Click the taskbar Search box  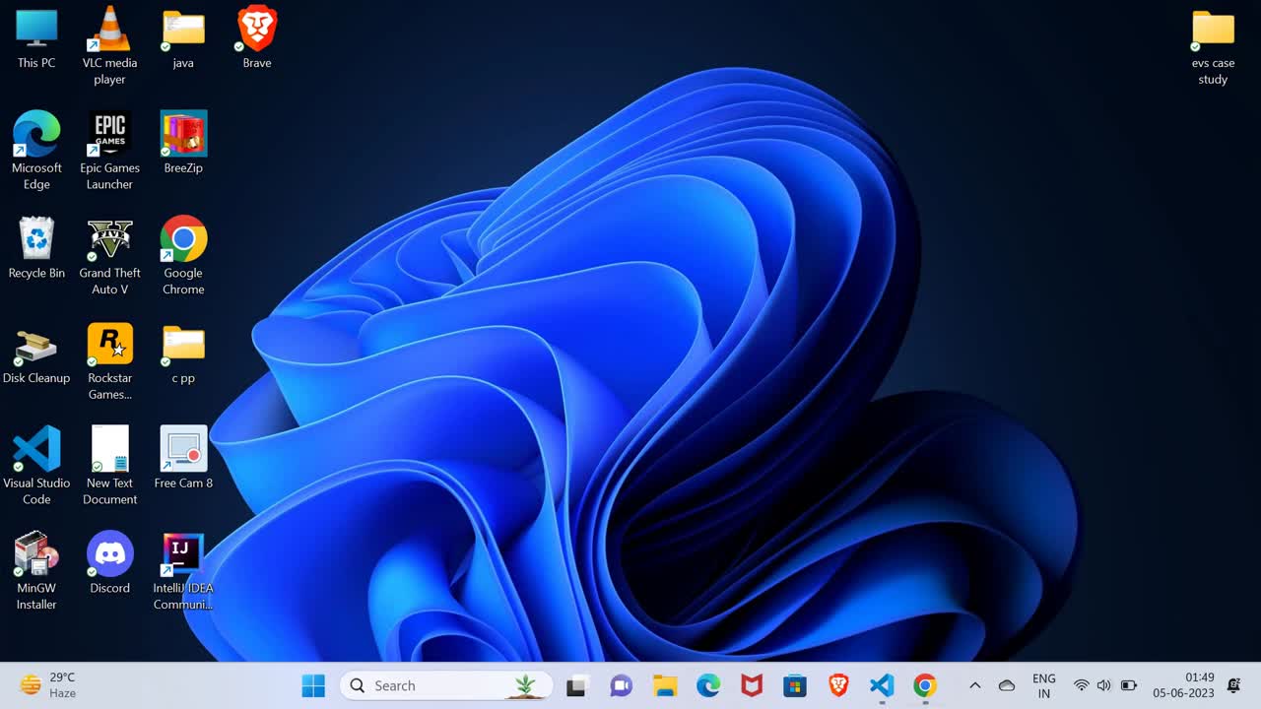point(446,685)
